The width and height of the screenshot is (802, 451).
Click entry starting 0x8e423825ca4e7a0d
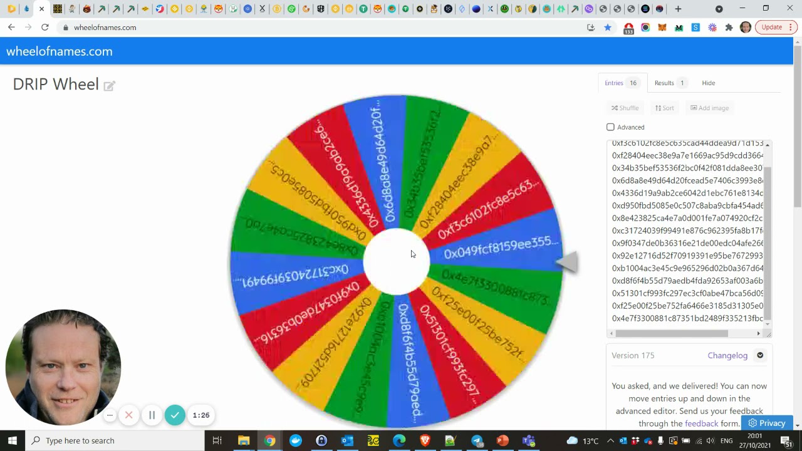687,218
